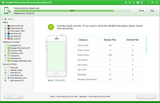Screen dimensions: 160x103
Task: Click the Notes icon
Action: 9,67
